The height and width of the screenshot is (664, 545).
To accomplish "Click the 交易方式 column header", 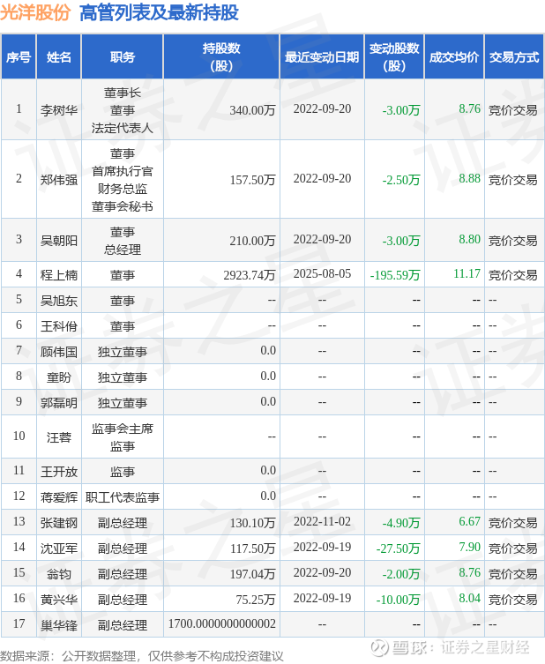I will (x=513, y=56).
